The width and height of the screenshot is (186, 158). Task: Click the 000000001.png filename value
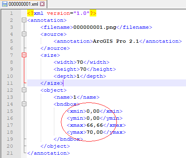[95, 27]
